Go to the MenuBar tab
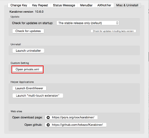 coord(86,5)
